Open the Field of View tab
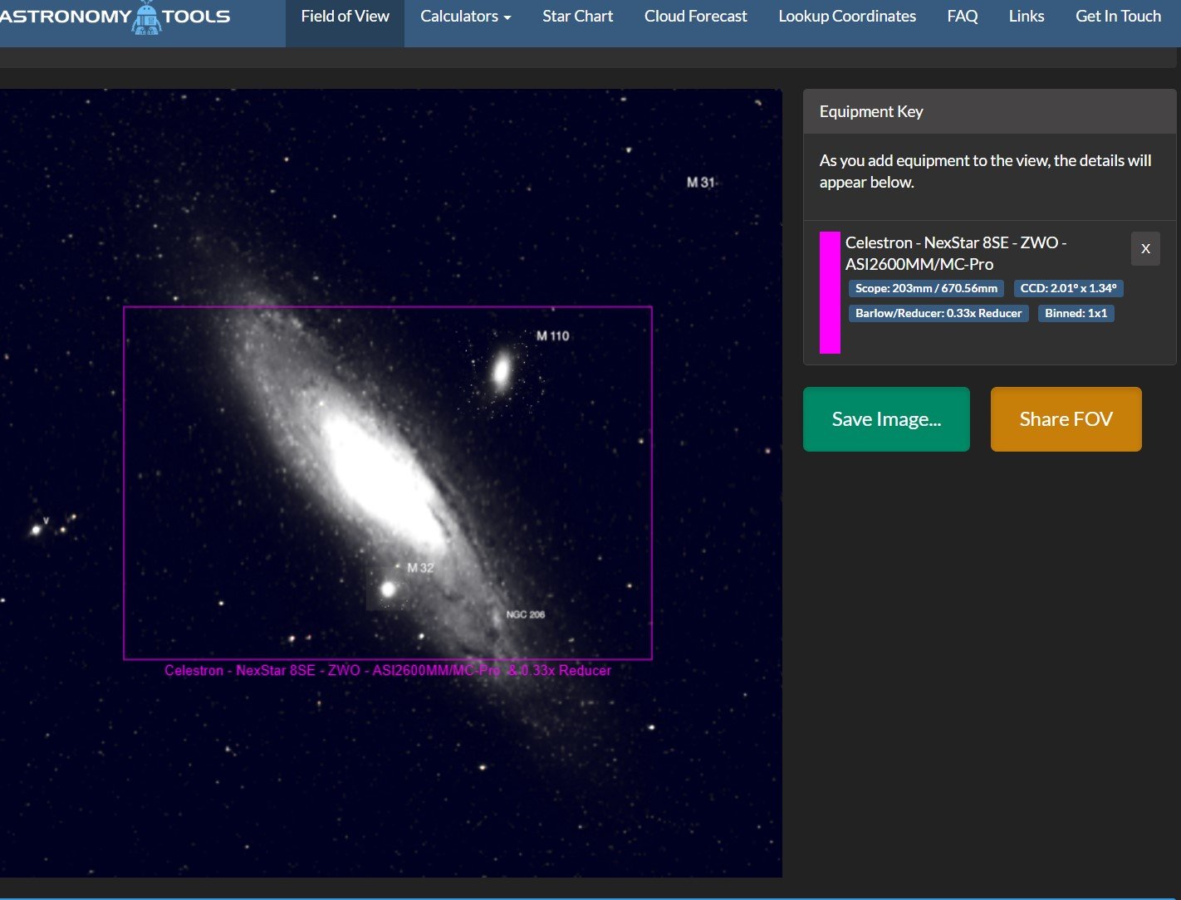 pos(345,17)
